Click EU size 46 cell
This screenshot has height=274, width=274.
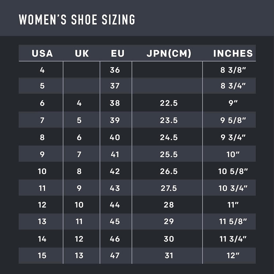click(x=115, y=239)
